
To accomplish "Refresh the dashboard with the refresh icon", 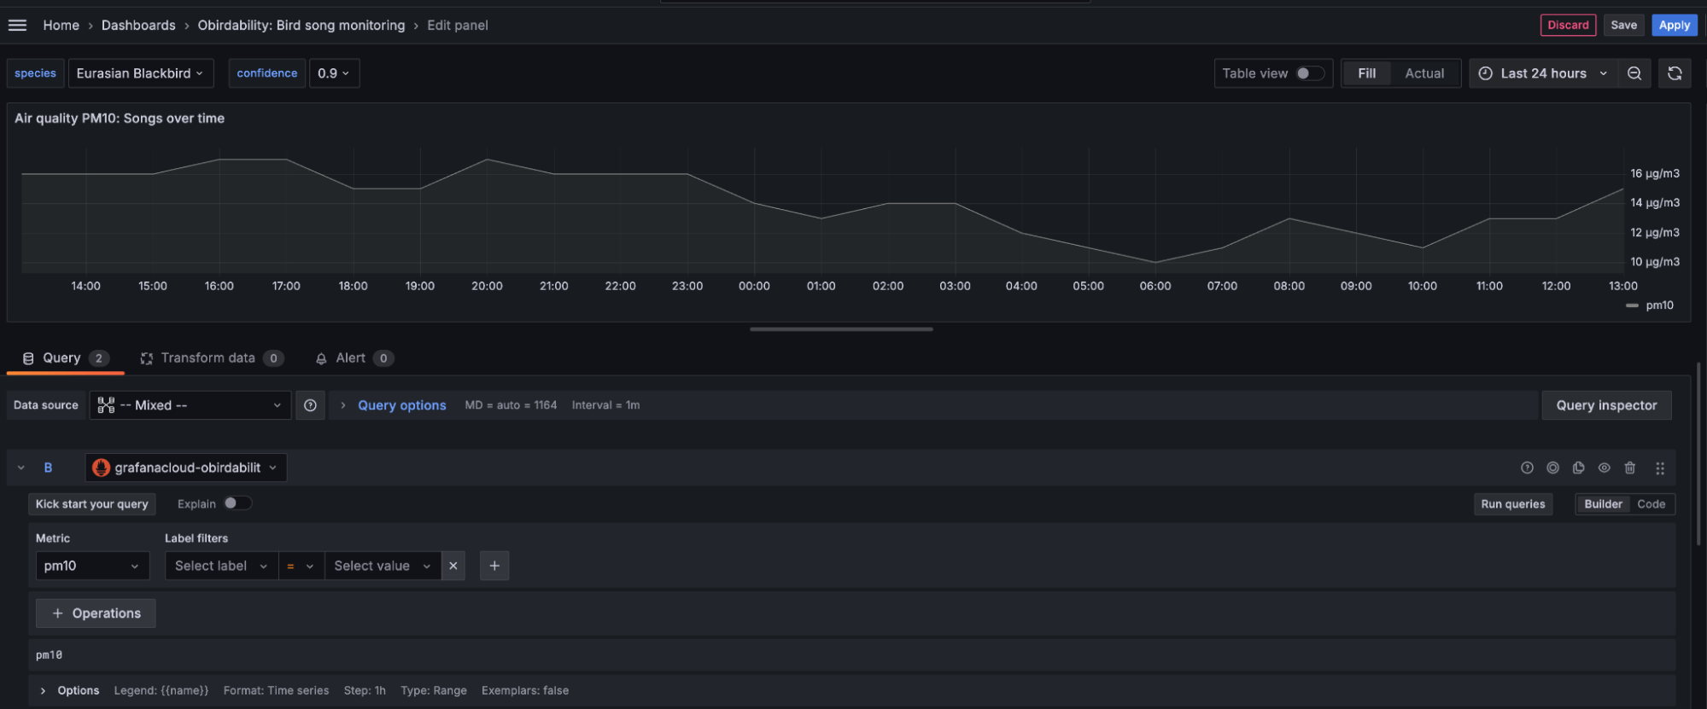I will 1675,73.
